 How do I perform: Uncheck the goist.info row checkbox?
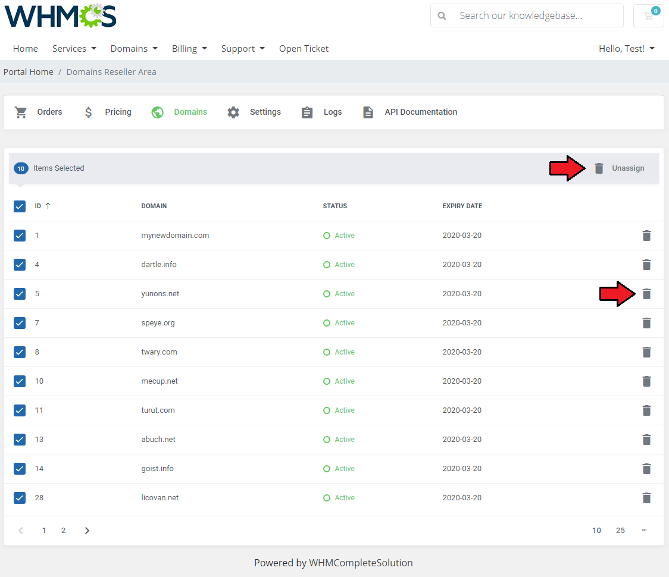[20, 469]
